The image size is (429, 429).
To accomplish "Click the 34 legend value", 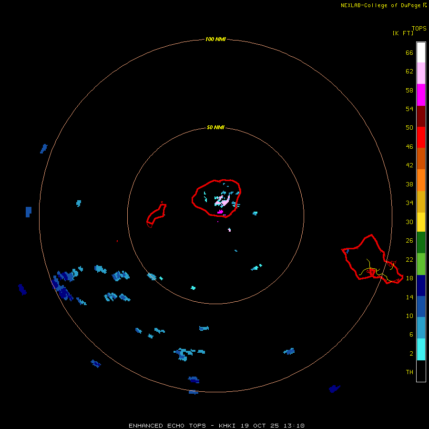I will pos(409,203).
